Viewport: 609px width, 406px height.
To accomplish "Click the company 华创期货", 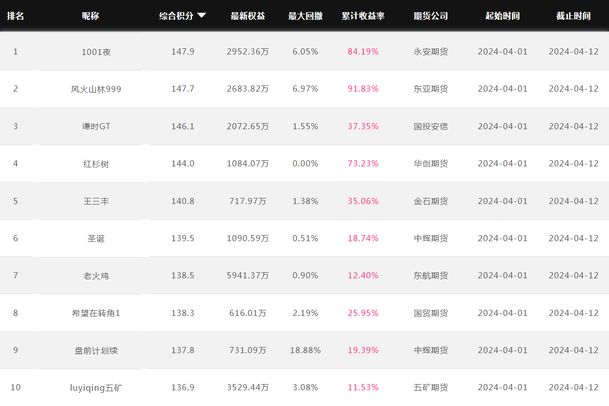I will coord(431,163).
